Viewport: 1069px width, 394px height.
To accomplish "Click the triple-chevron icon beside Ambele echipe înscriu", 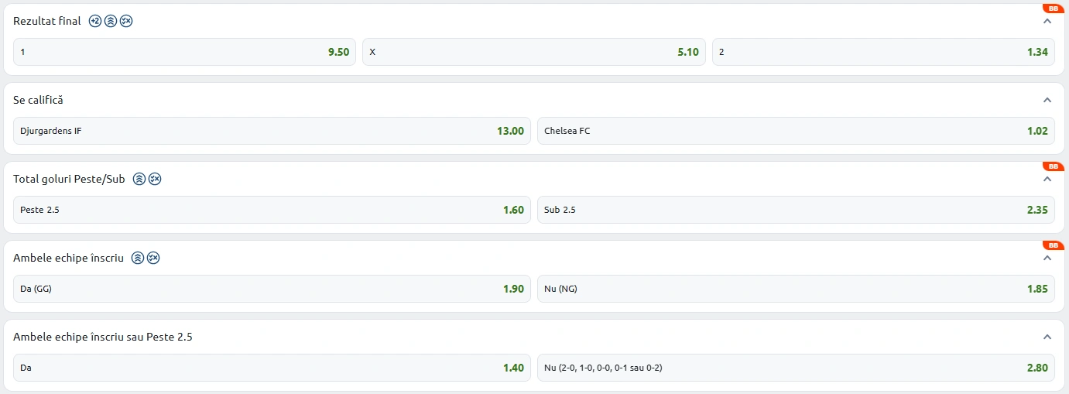I will (138, 258).
